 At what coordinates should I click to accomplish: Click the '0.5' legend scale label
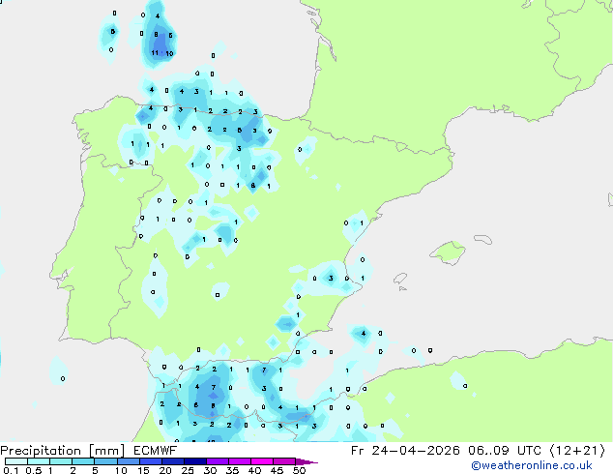pos(34,470)
